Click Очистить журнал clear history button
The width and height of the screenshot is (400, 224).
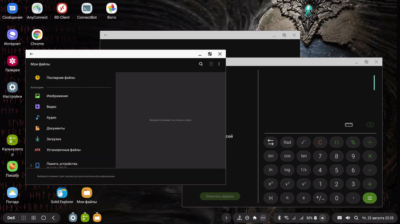(x=219, y=196)
